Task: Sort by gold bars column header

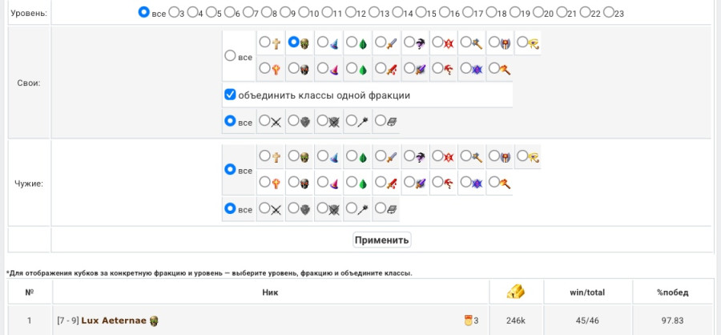Action: click(516, 292)
